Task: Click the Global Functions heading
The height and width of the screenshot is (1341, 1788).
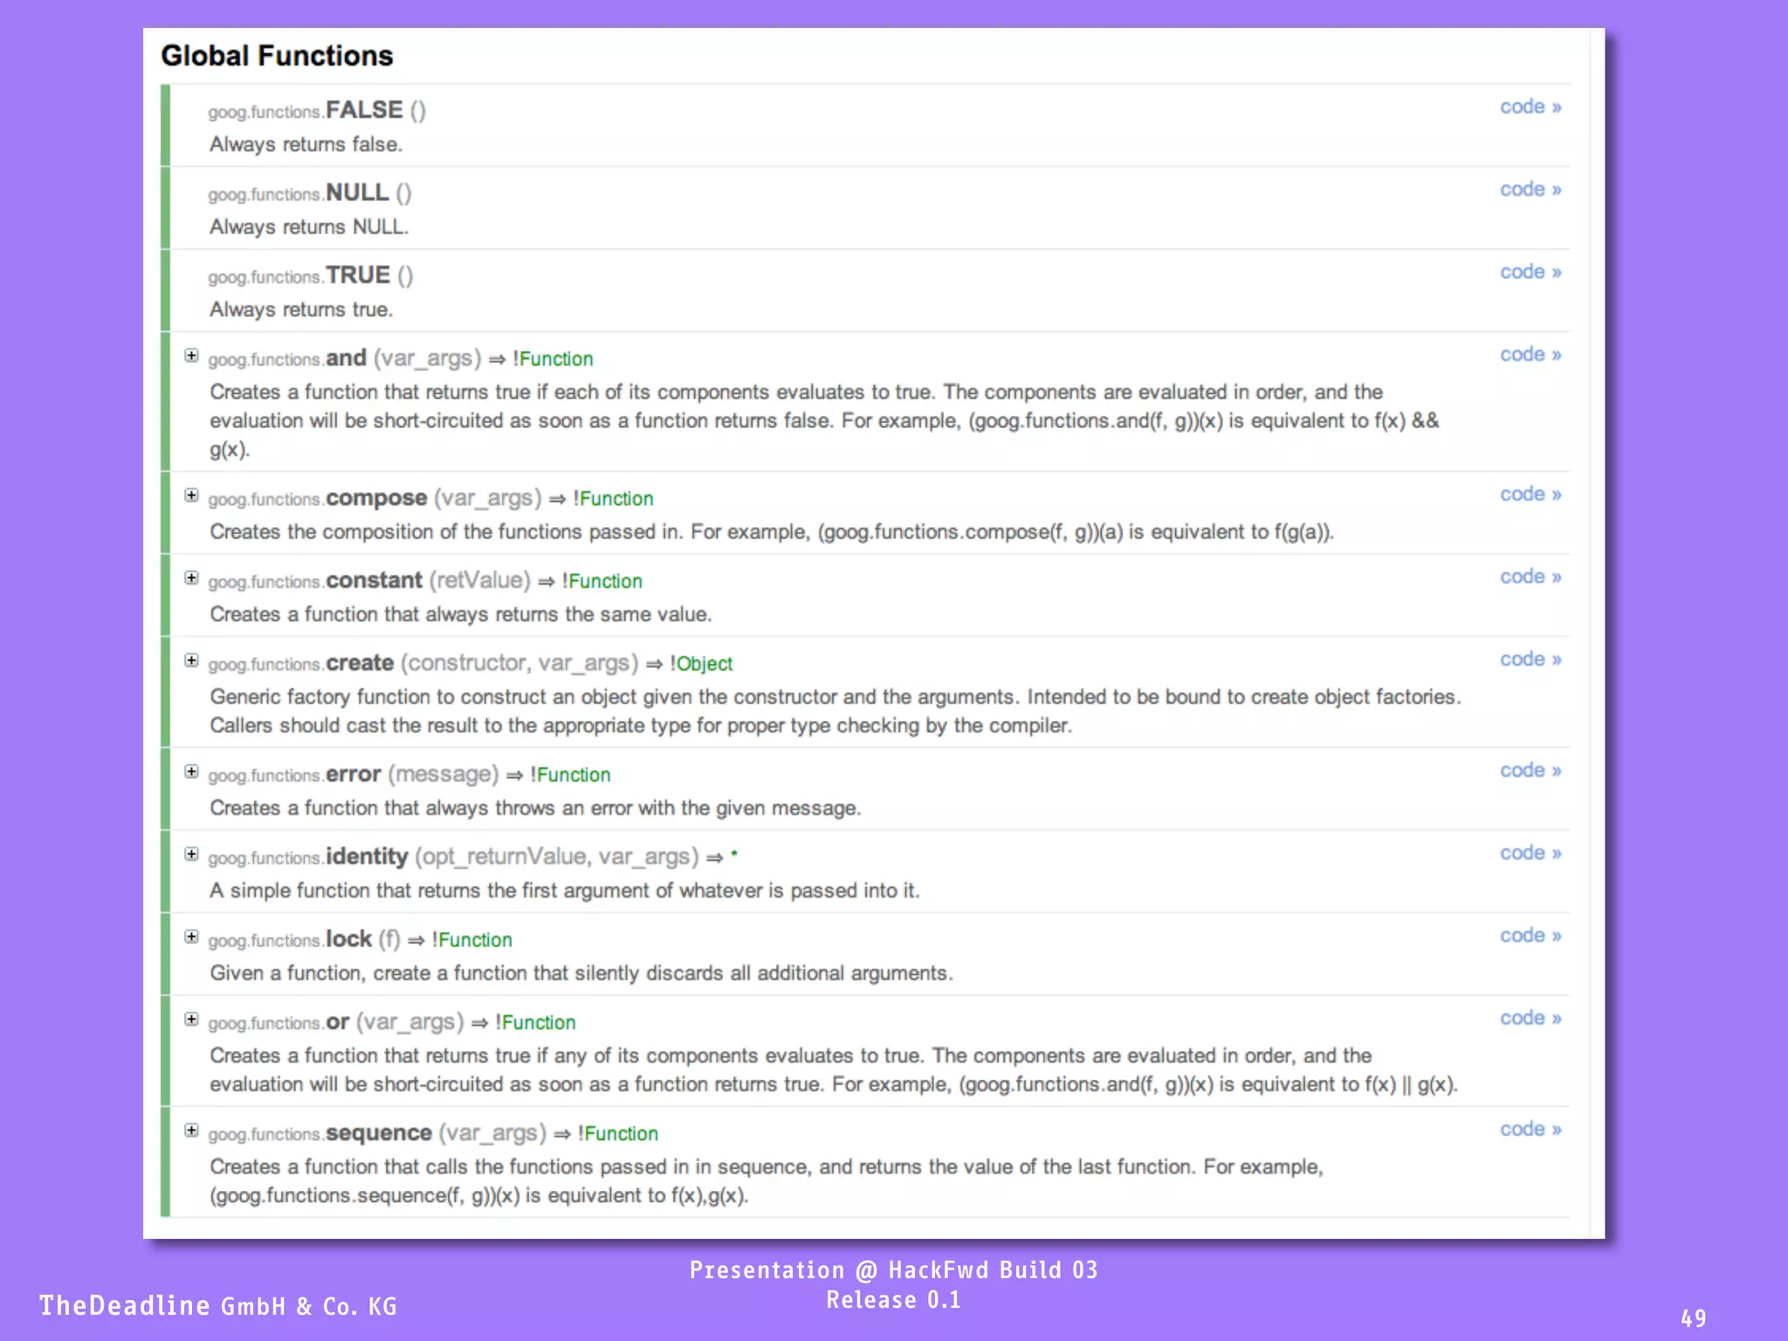Action: click(277, 56)
